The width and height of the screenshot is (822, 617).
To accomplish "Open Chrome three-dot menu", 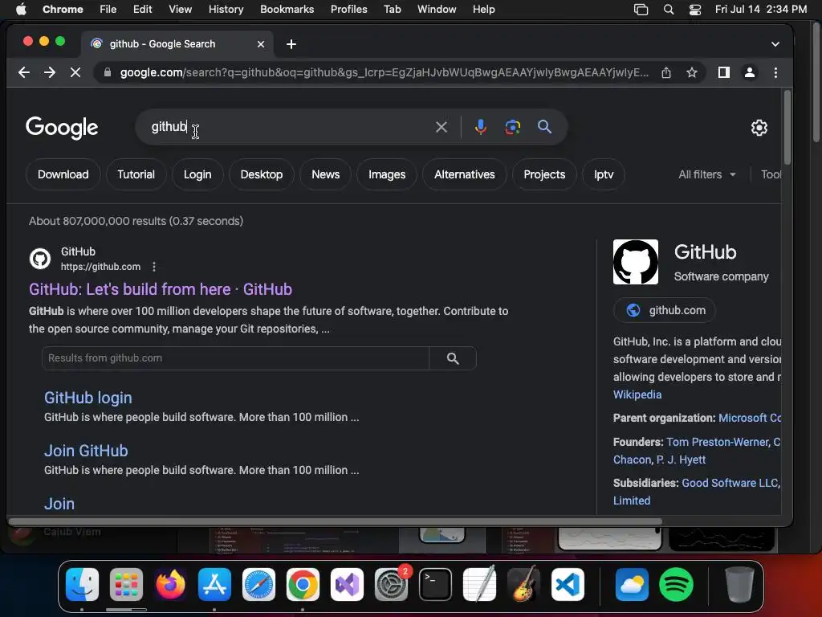I will click(776, 72).
